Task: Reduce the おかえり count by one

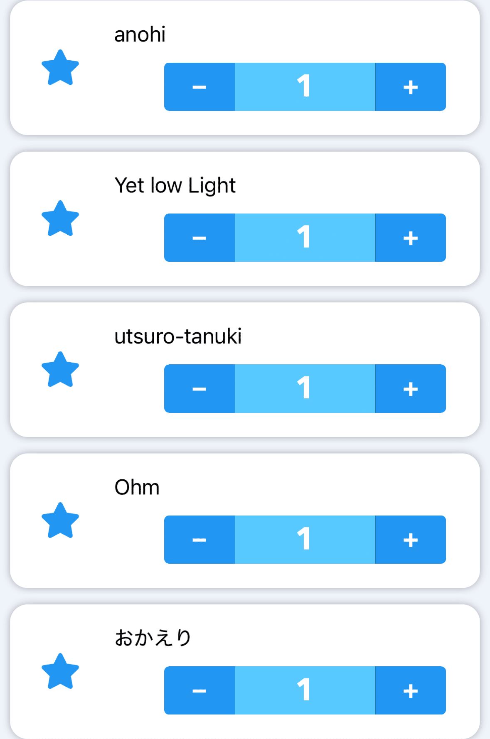Action: point(199,690)
